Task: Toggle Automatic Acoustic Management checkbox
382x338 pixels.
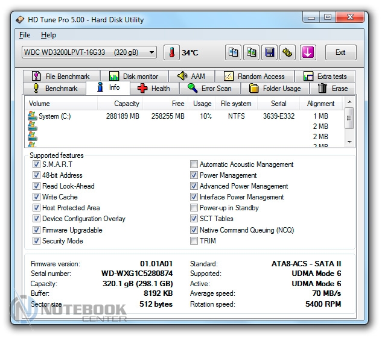Action: 194,164
